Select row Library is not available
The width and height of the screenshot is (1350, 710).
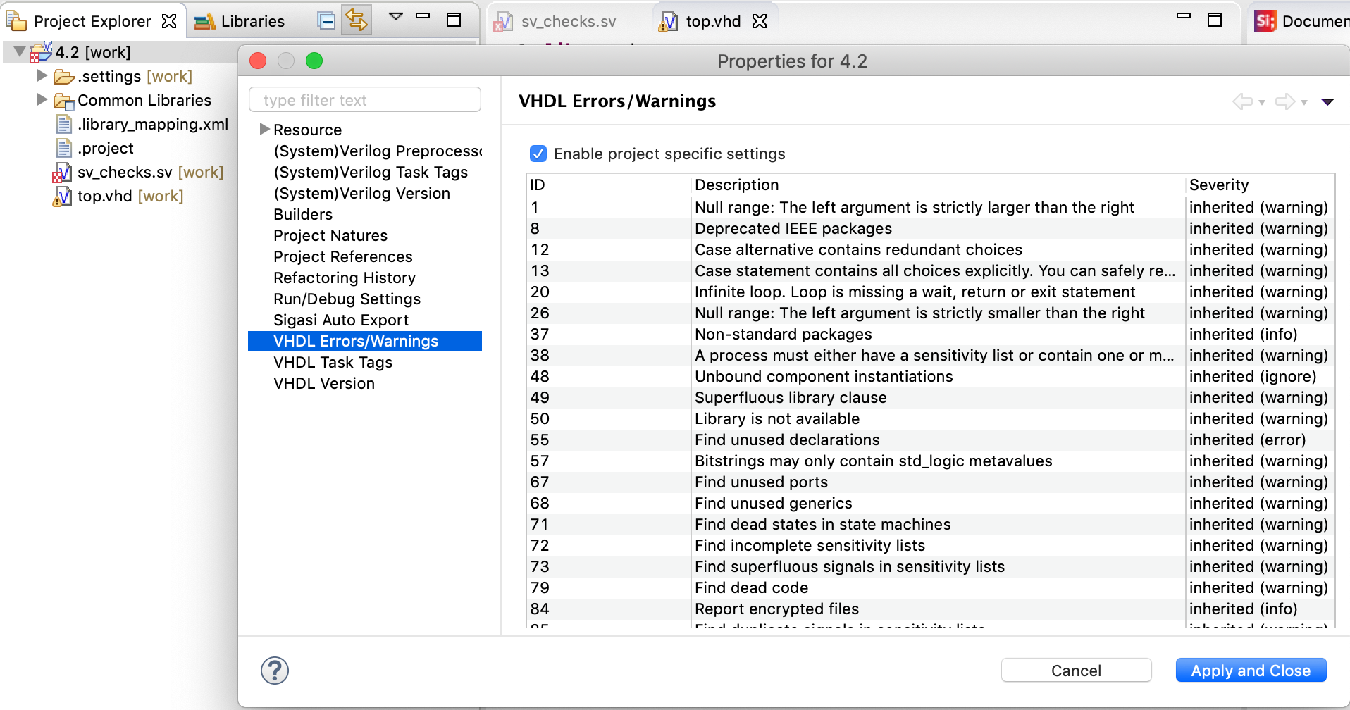click(x=930, y=418)
